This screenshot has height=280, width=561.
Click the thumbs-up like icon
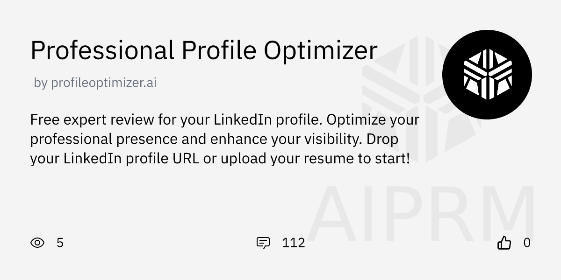(504, 243)
